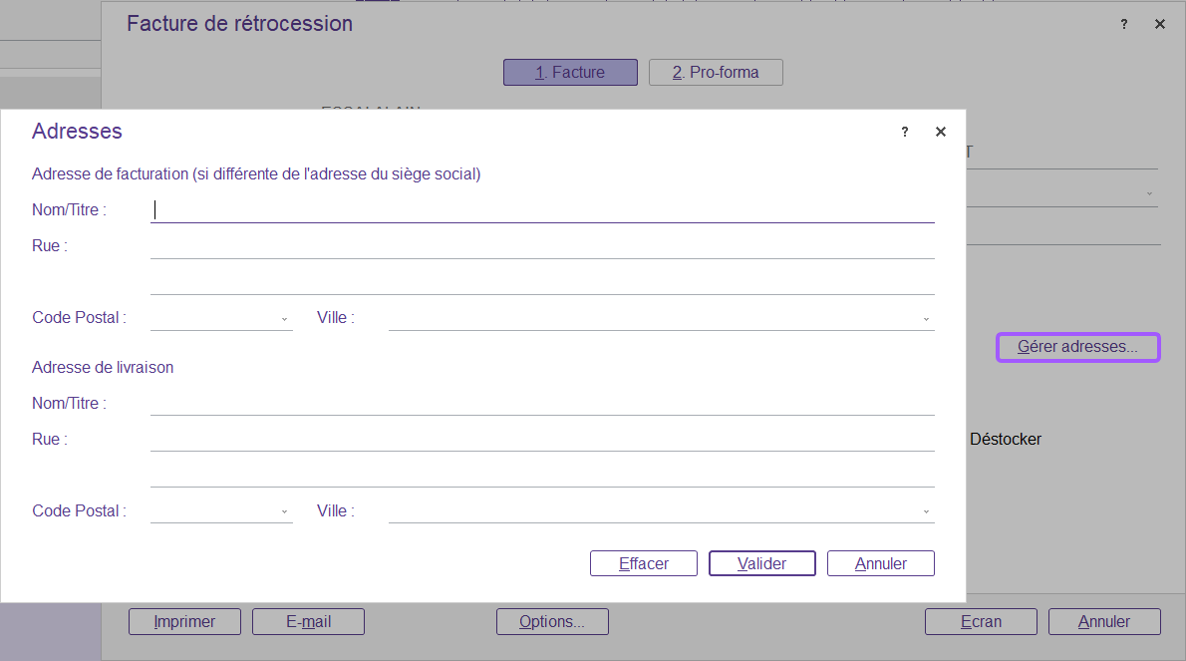Click the Ecran button
This screenshot has width=1186, height=661.
(981, 621)
